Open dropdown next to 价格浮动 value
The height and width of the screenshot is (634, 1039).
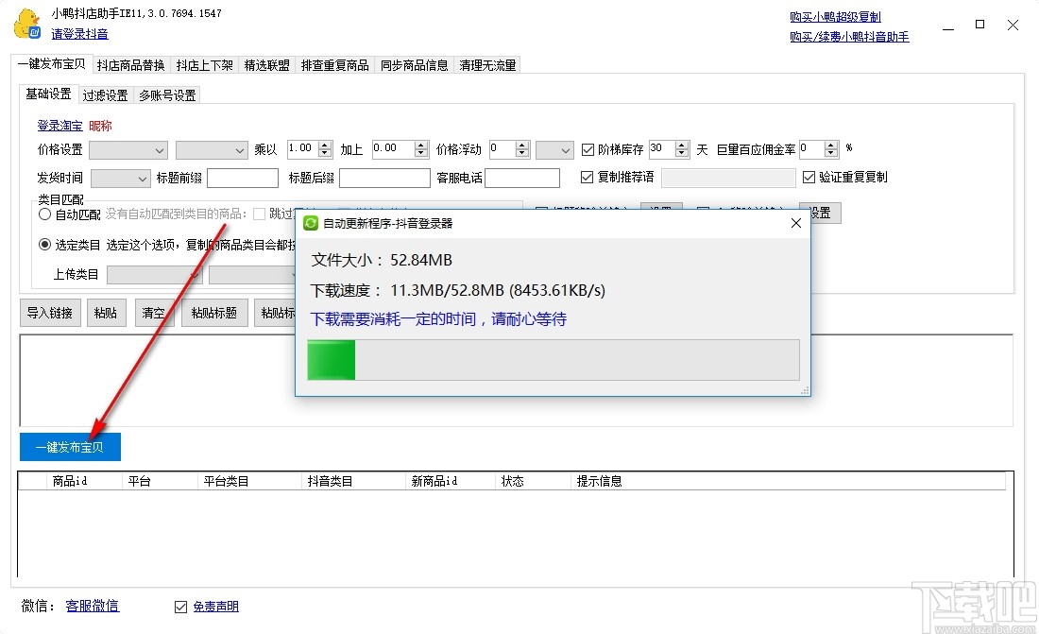click(554, 150)
